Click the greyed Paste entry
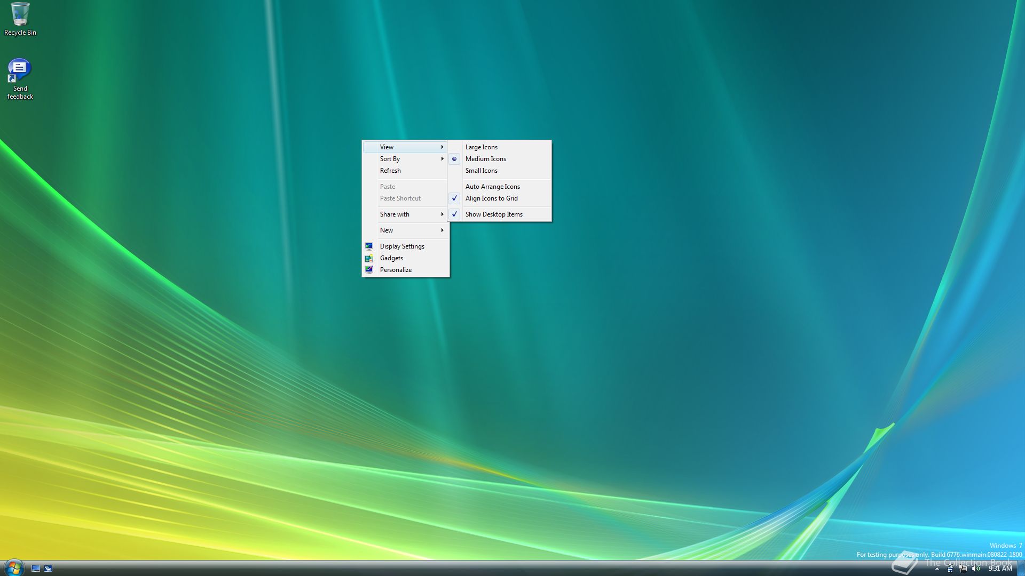The height and width of the screenshot is (576, 1025). (x=405, y=187)
